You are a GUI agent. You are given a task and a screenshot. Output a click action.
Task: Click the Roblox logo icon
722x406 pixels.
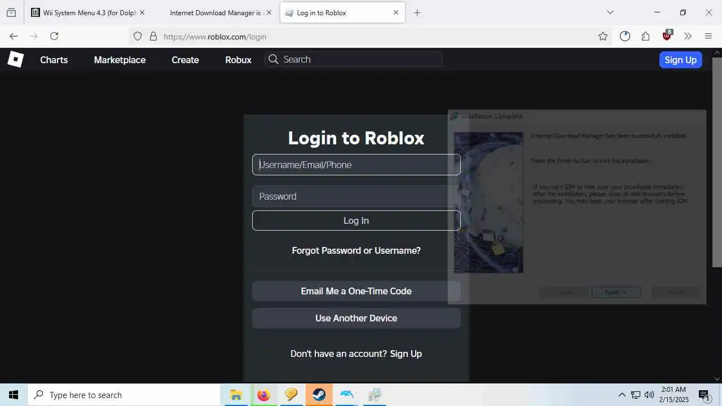[15, 59]
